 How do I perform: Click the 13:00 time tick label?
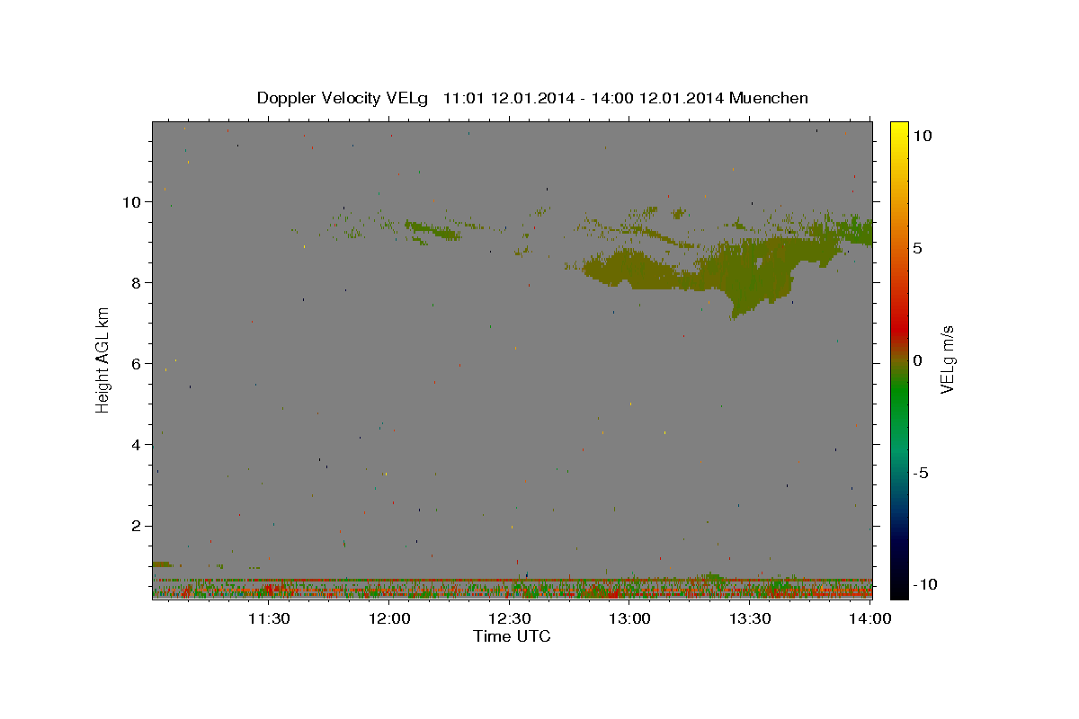point(629,618)
